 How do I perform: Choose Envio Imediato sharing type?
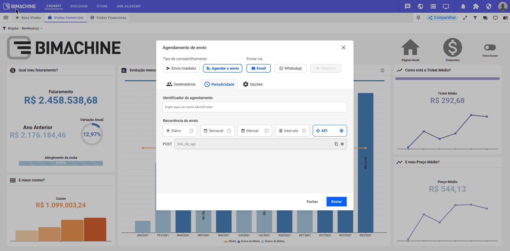coord(181,68)
